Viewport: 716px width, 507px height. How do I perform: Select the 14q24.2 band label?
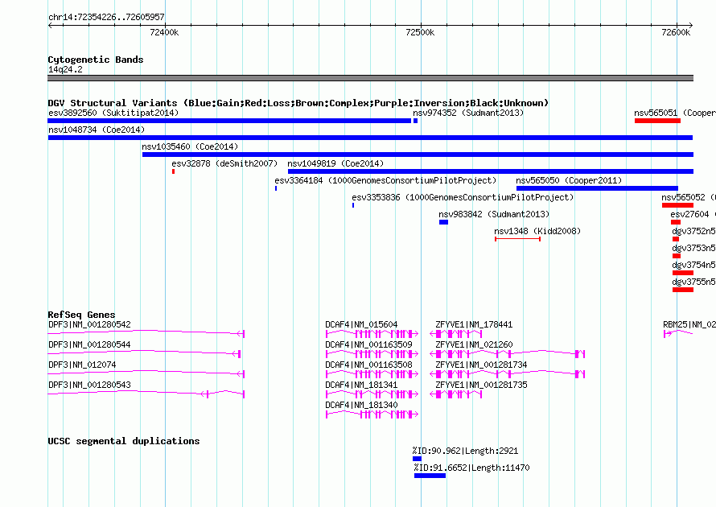65,69
